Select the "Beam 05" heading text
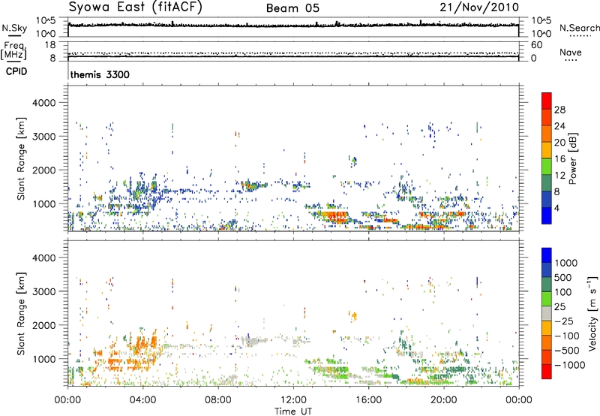Image resolution: width=600 pixels, height=416 pixels. [x=292, y=8]
